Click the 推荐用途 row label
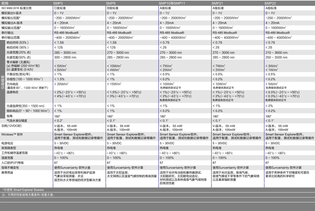 pyautogui.click(x=8, y=172)
